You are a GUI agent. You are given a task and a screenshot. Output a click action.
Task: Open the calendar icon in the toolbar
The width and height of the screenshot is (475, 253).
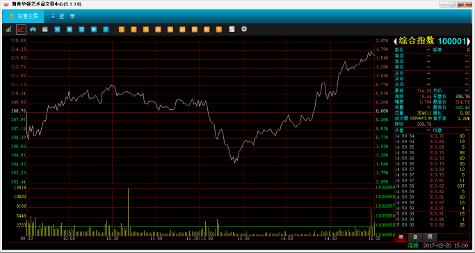click(x=45, y=29)
